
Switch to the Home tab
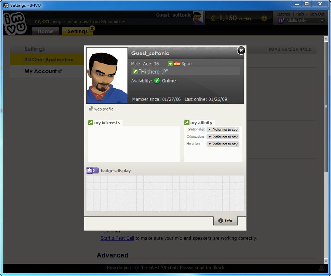coord(45,31)
